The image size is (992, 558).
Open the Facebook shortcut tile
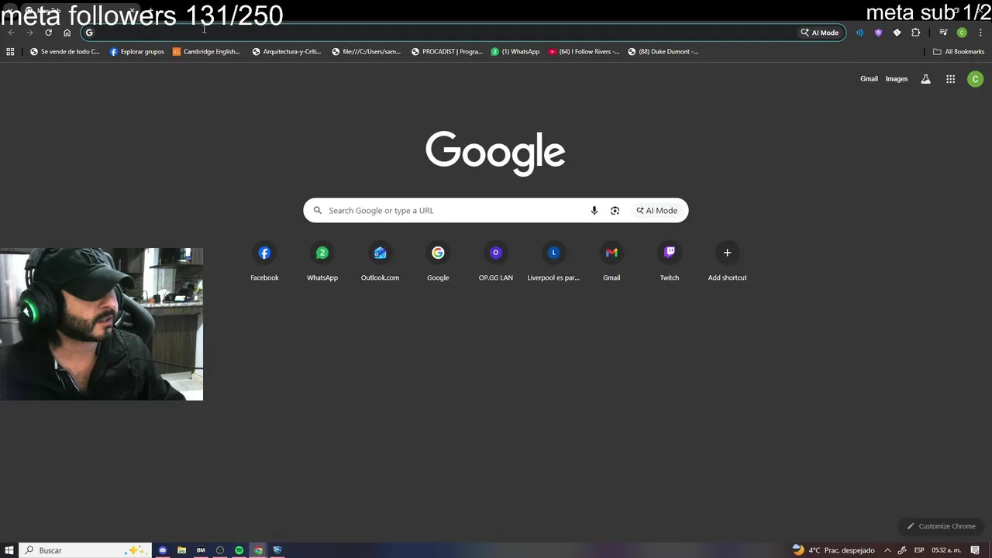[x=264, y=262]
